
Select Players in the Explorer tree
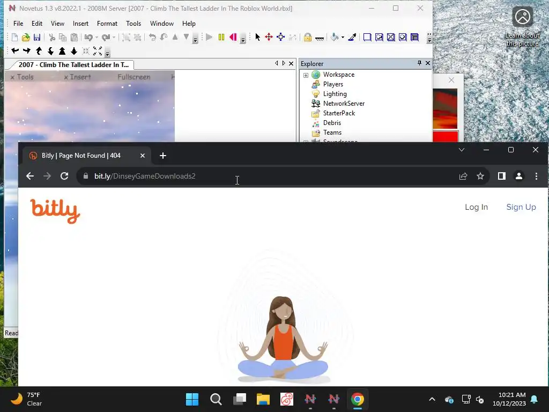[x=333, y=84]
